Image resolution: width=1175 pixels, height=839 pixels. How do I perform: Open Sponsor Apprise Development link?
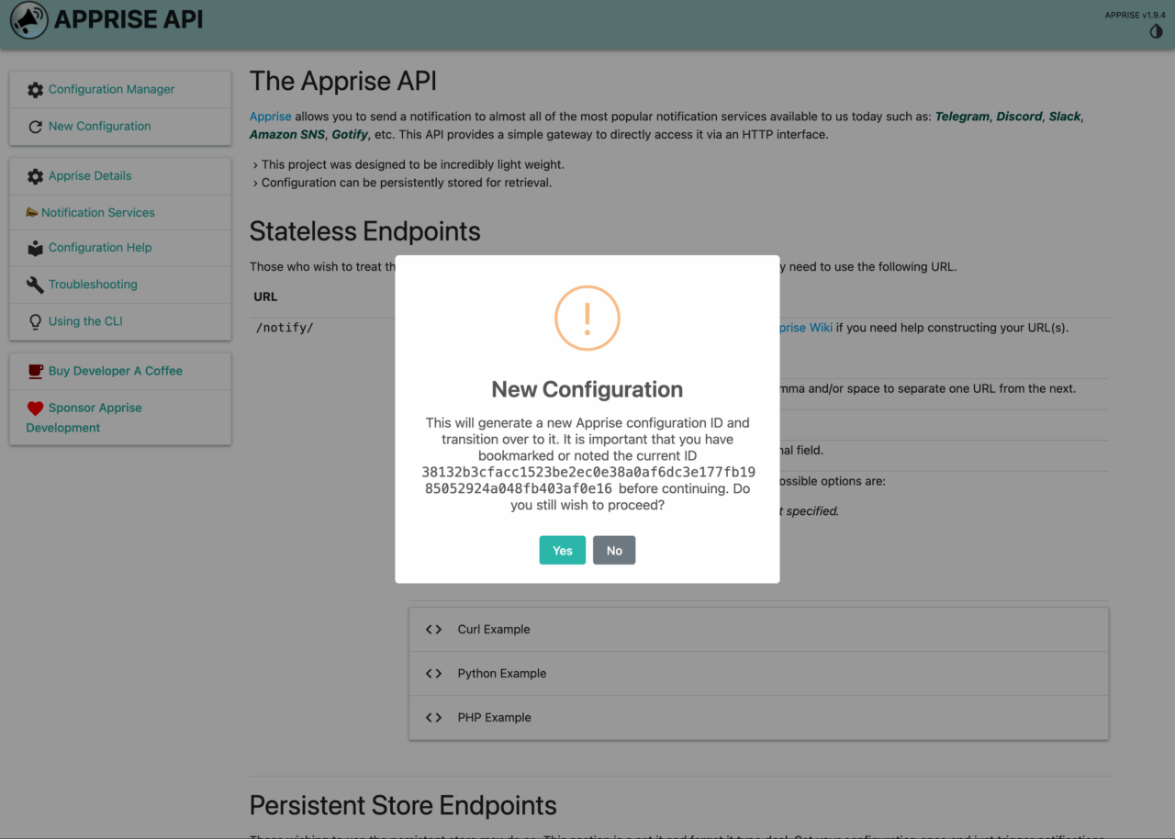120,418
